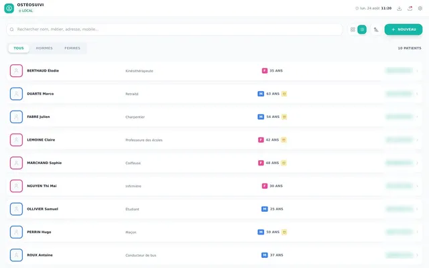Switch to grid view layout
429x268 pixels.
(353, 29)
